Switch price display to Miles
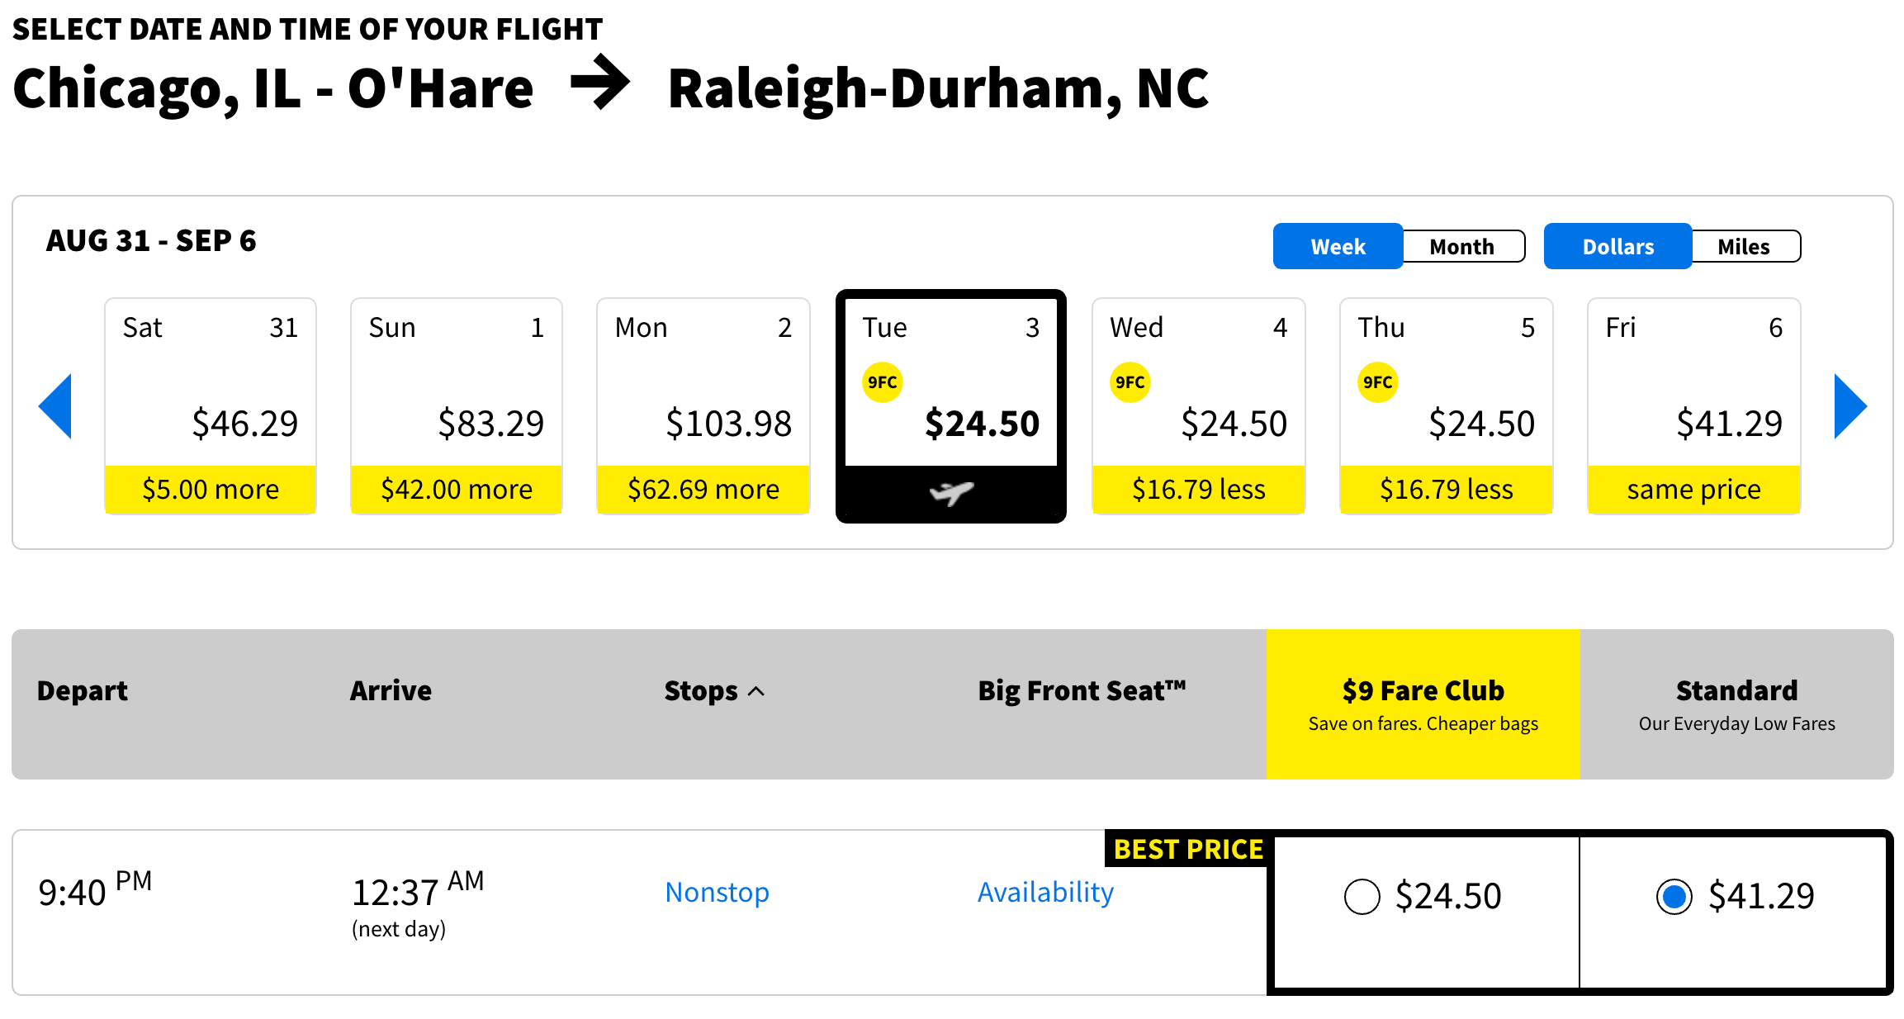The width and height of the screenshot is (1904, 1019). click(x=1744, y=247)
